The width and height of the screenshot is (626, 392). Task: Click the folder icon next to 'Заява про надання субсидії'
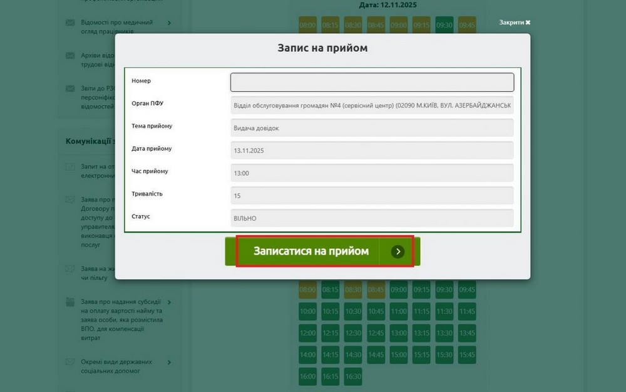click(x=70, y=302)
